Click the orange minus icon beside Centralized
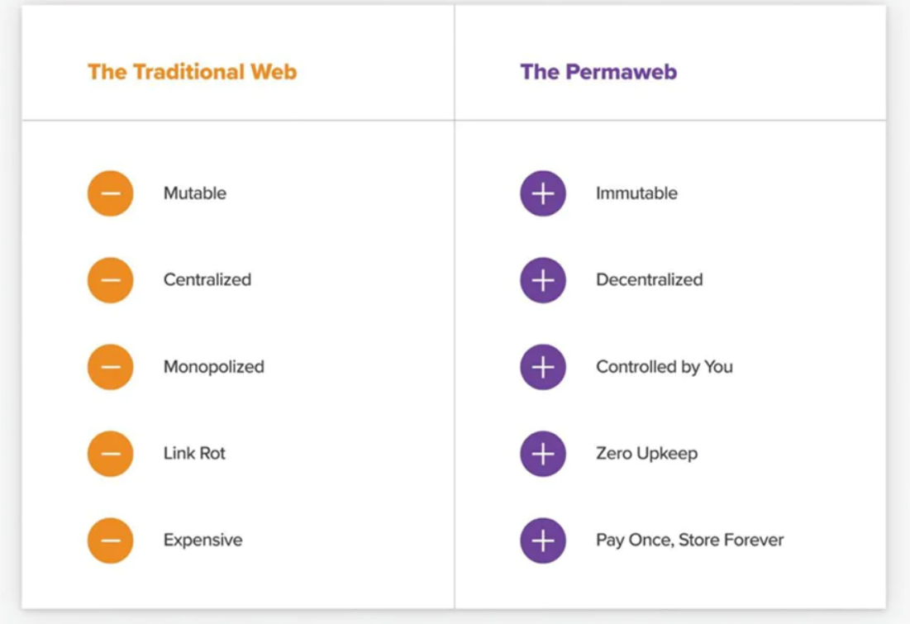The image size is (910, 624). pyautogui.click(x=110, y=280)
